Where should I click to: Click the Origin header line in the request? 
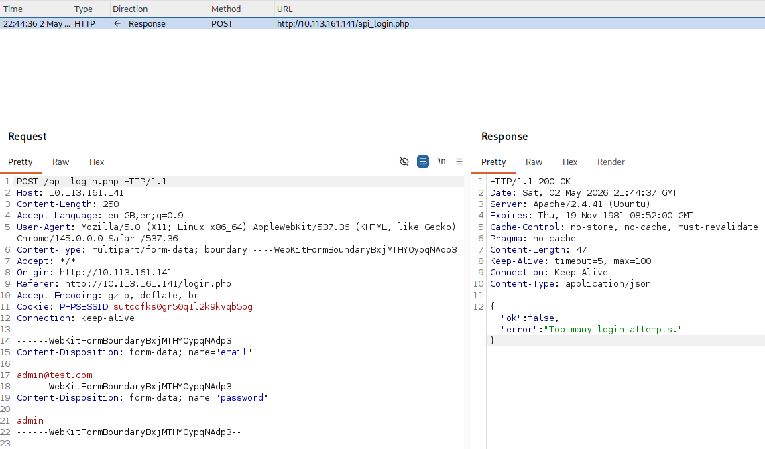point(94,273)
